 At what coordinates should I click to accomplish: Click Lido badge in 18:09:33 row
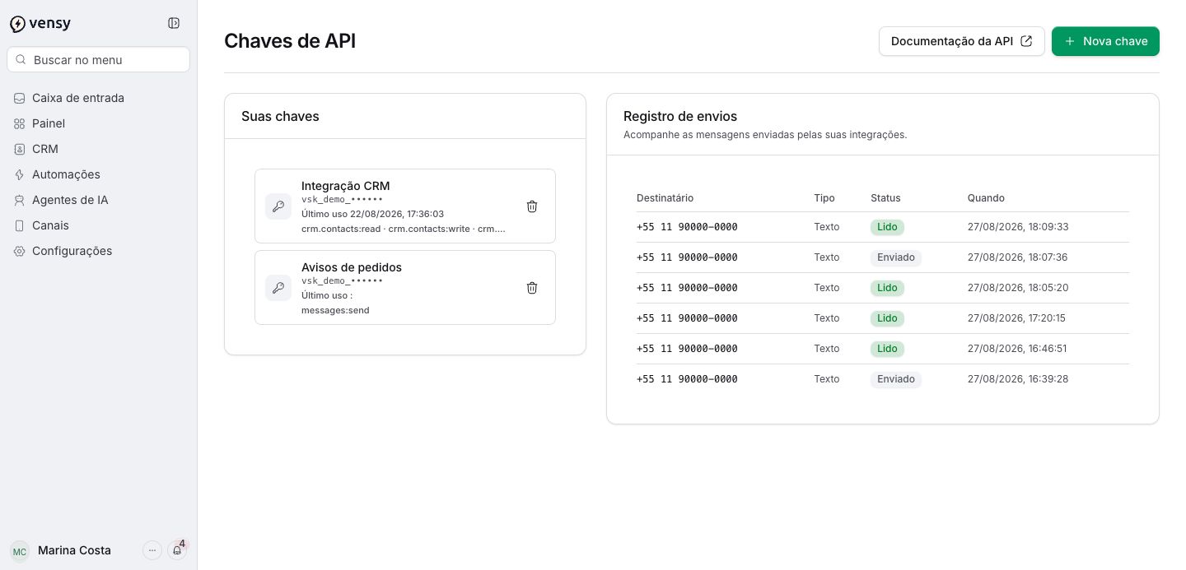887,227
